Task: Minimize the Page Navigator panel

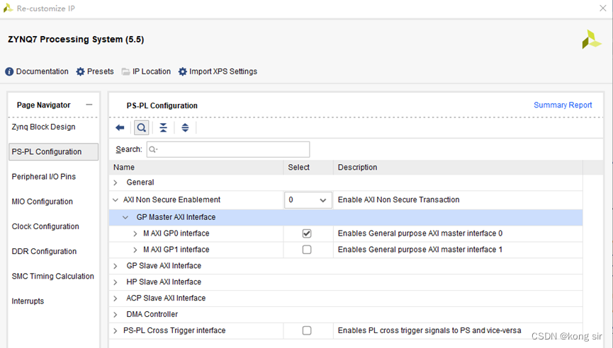Action: tap(89, 105)
